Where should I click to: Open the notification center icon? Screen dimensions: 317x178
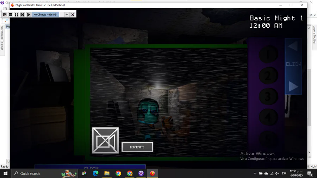310,173
